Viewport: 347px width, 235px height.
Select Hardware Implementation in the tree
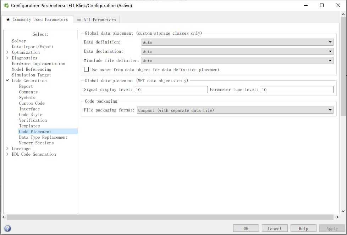(x=39, y=64)
